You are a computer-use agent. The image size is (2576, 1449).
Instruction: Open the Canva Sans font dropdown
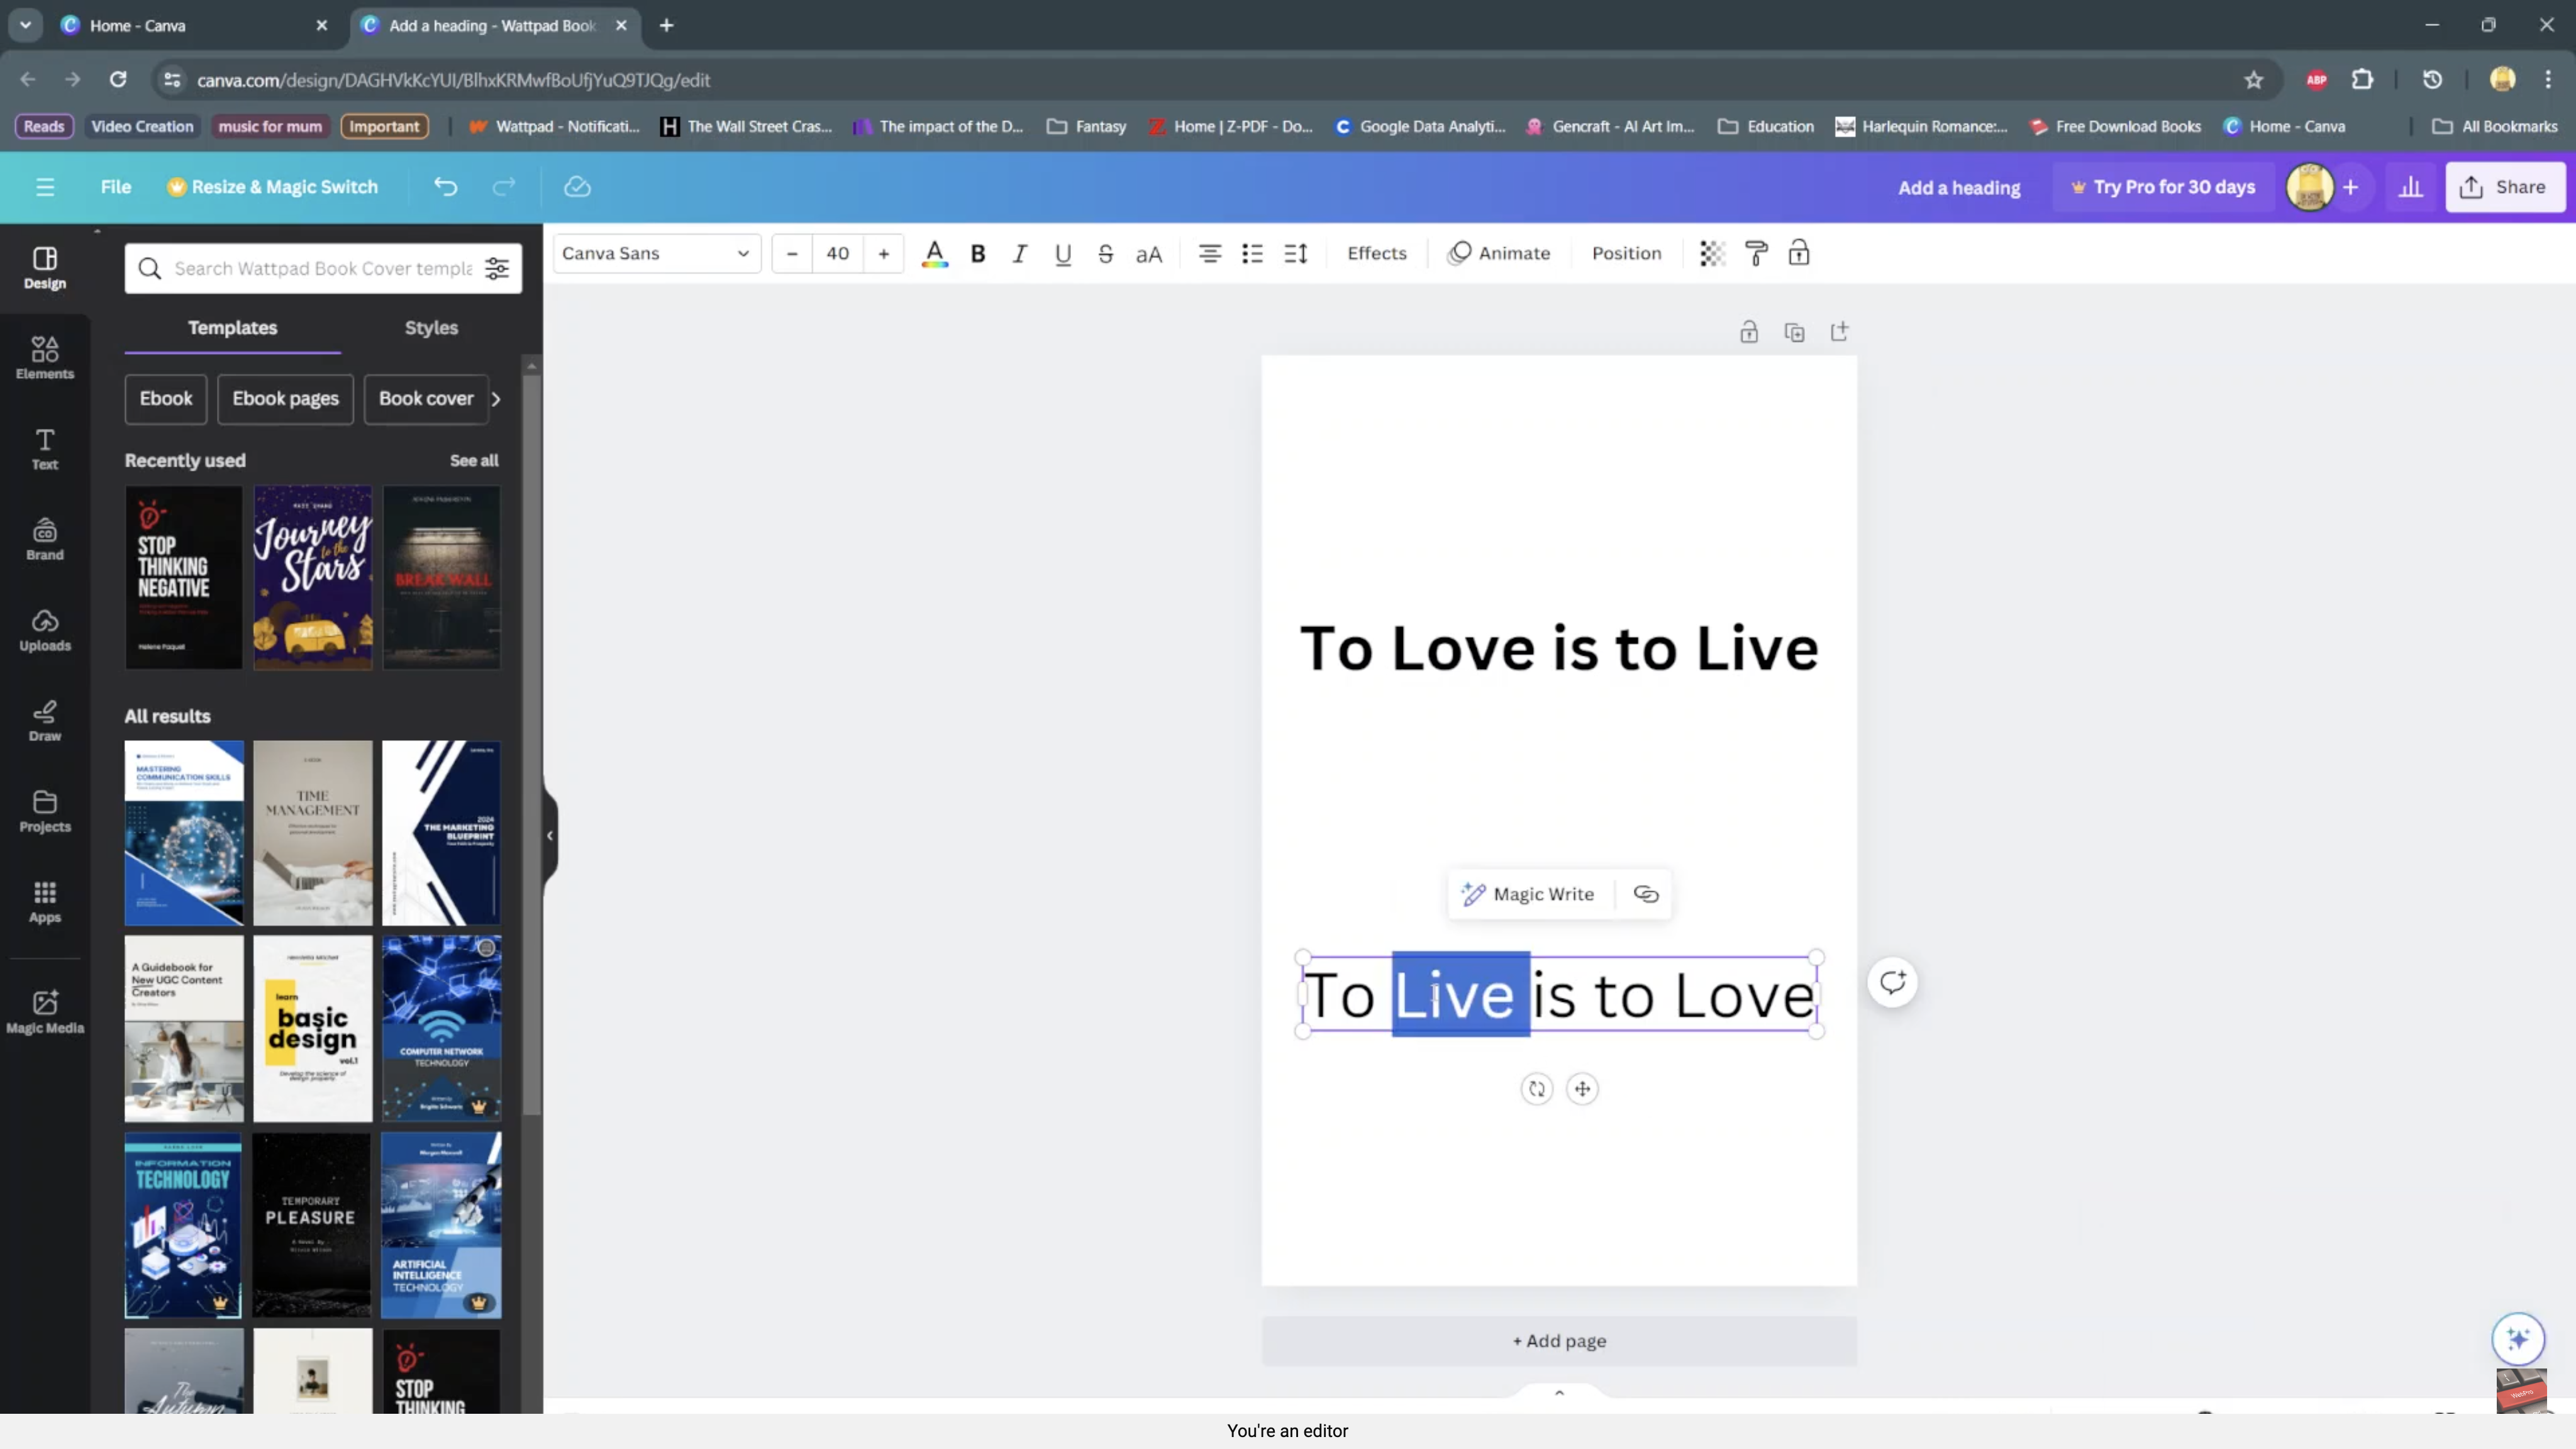[657, 254]
